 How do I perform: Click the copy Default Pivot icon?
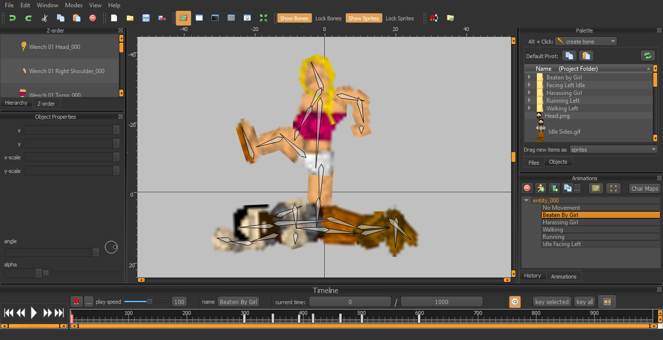click(570, 56)
